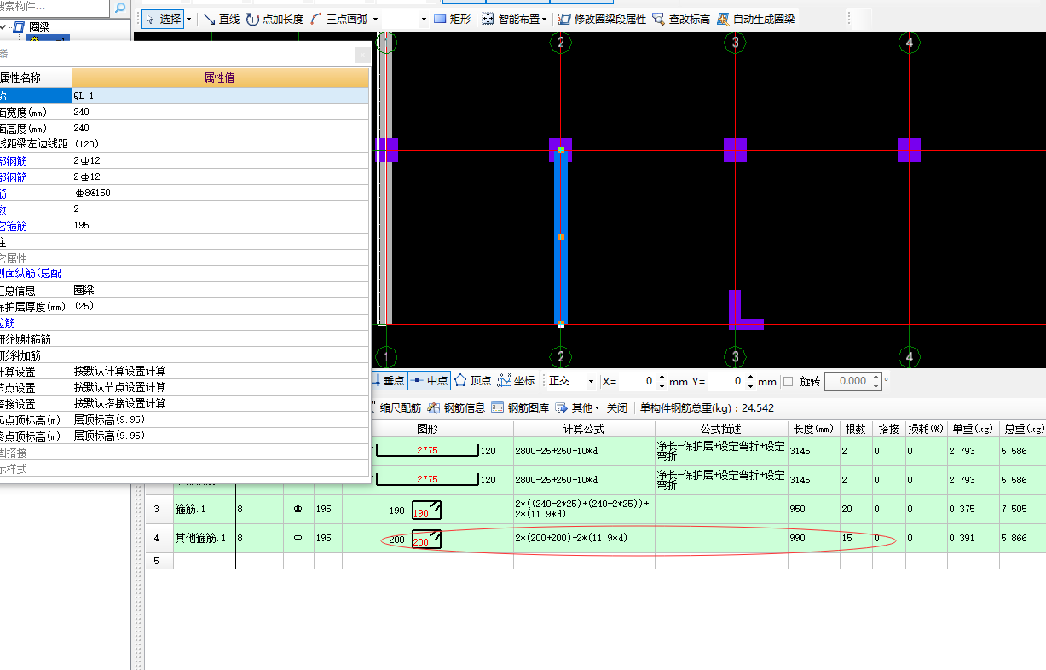Toggle the 垂点 perpendicular snap
The height and width of the screenshot is (670, 1046).
coord(388,381)
